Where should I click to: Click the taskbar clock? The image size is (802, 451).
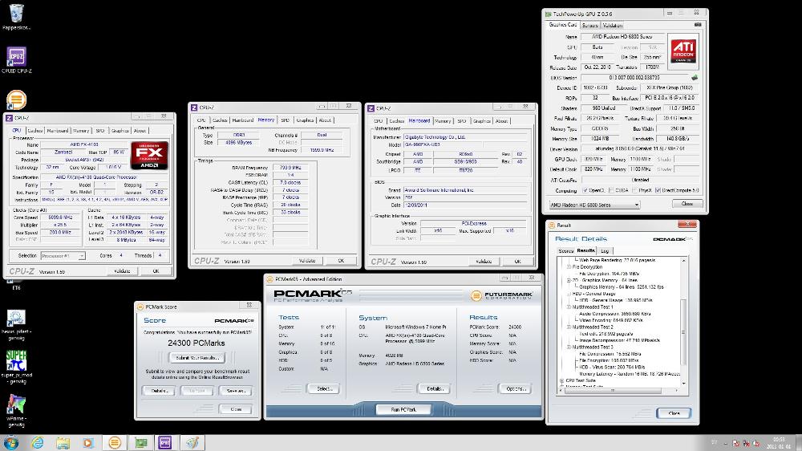[x=779, y=443]
